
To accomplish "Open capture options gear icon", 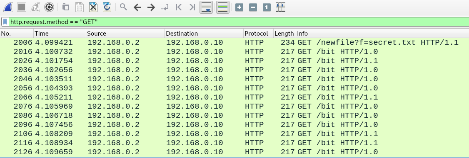I will pos(49,7).
